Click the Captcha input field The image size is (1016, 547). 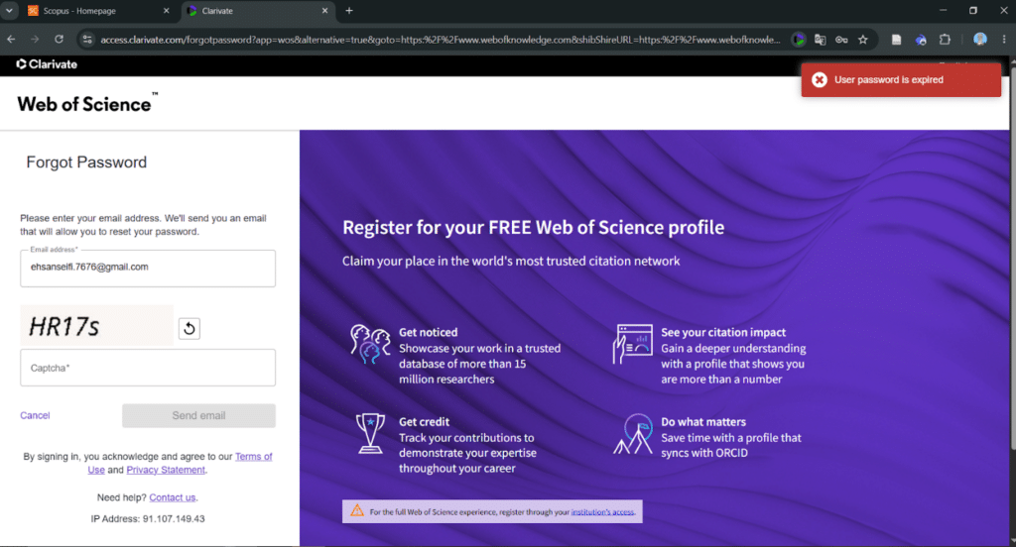pyautogui.click(x=148, y=368)
